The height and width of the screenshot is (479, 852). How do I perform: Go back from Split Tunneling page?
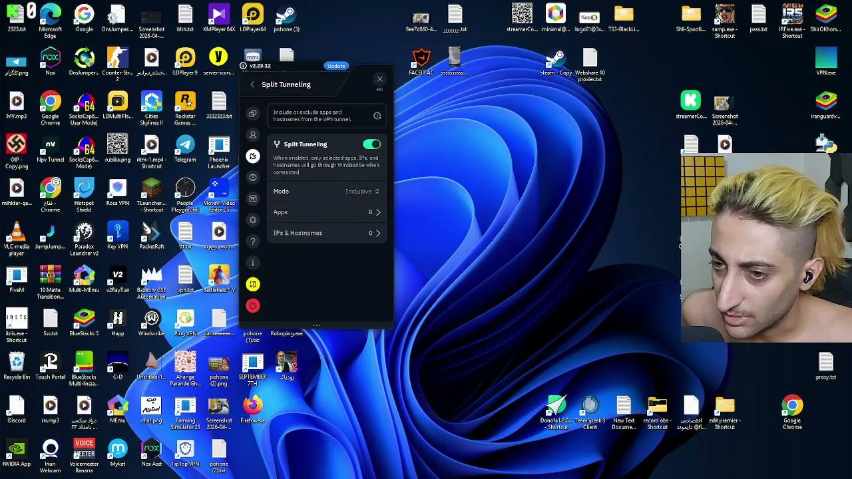[x=252, y=84]
